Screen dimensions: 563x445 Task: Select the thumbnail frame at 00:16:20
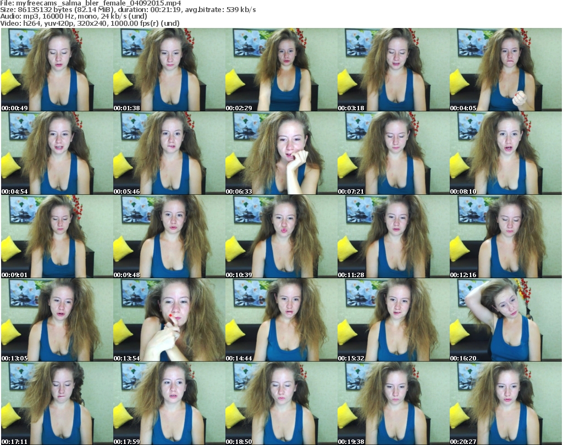coord(506,320)
